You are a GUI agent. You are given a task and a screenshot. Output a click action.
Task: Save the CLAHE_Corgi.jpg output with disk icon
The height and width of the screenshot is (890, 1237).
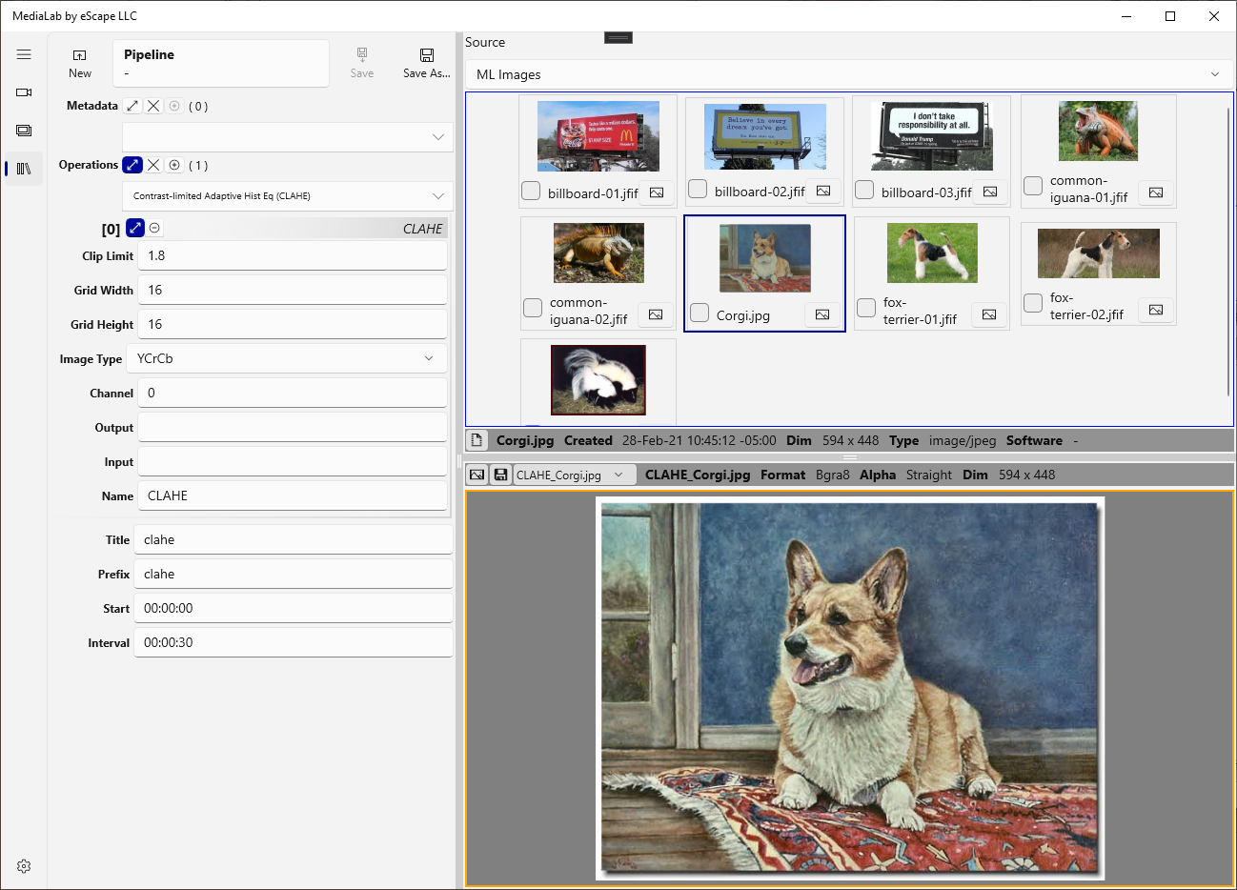[x=500, y=475]
